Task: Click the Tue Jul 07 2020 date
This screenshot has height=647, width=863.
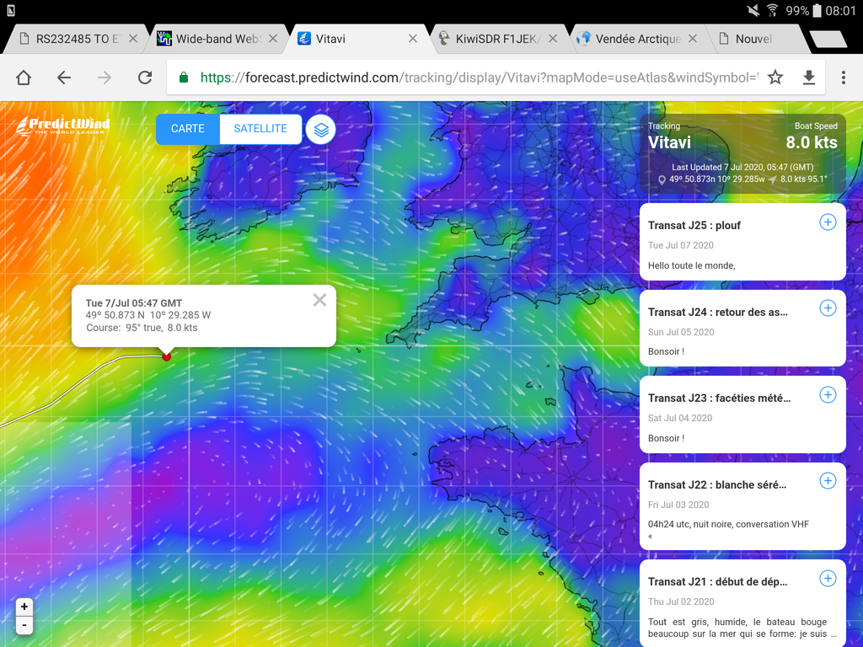Action: click(x=681, y=245)
